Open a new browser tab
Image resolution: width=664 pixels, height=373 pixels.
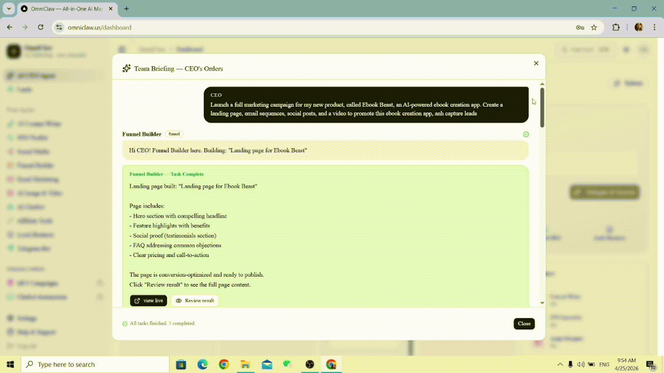[x=127, y=9]
